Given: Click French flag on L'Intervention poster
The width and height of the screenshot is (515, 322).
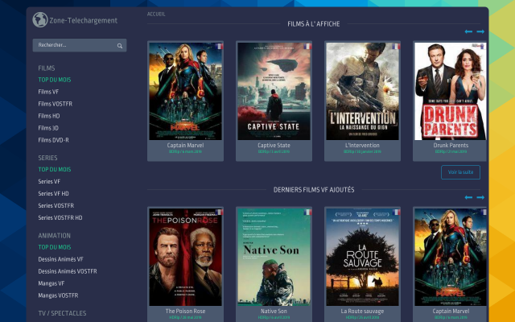Looking at the screenshot, I should pyautogui.click(x=396, y=47).
